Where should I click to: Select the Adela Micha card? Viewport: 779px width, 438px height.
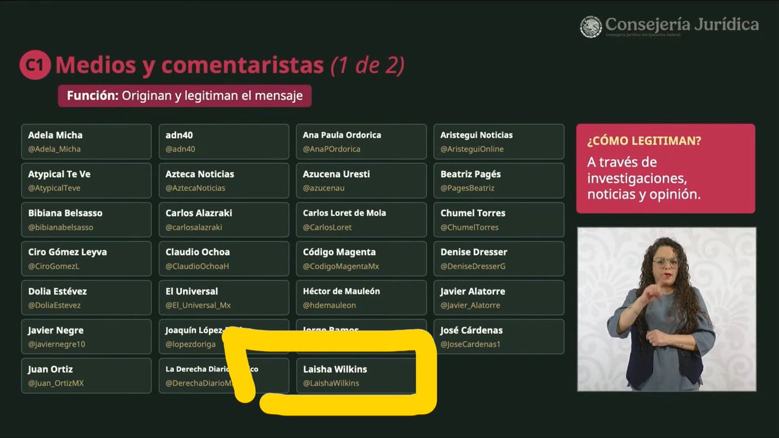tap(86, 141)
